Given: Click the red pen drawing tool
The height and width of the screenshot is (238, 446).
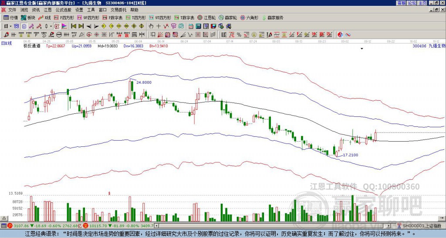Looking at the screenshot, I should tap(6, 35).
